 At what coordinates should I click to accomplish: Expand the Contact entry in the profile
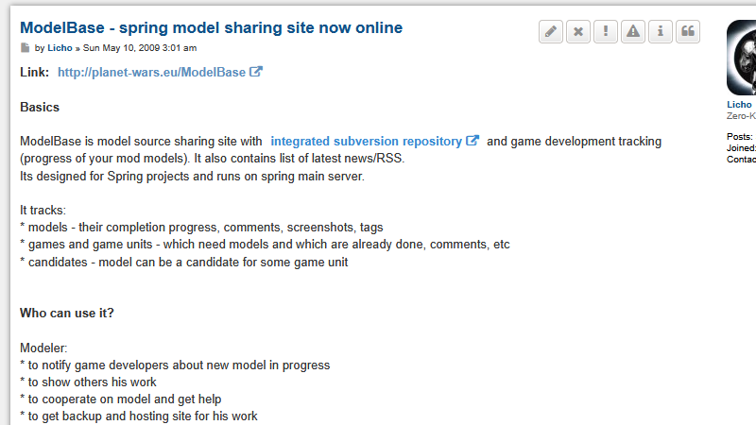click(x=741, y=160)
